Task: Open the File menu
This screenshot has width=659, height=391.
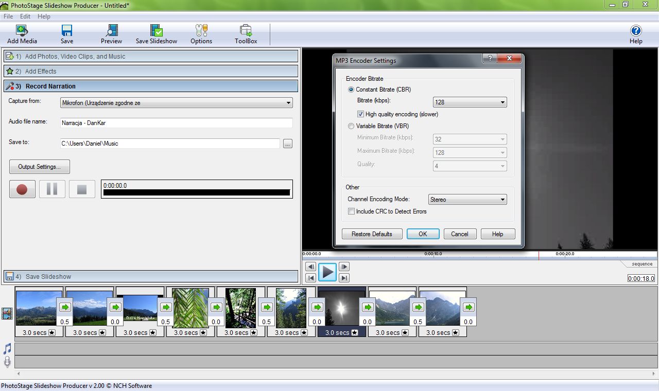Action: coord(8,16)
